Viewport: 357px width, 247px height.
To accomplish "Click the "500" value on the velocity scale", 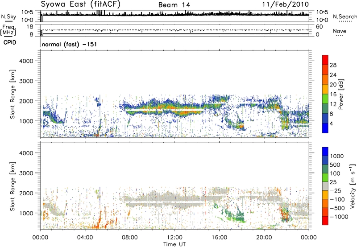I will pos(335,165).
